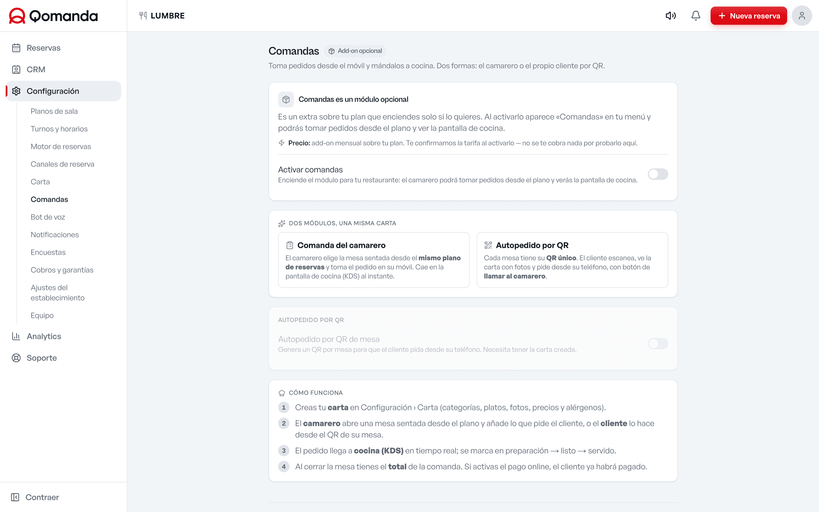Open Cobros y garantías settings

pyautogui.click(x=62, y=269)
